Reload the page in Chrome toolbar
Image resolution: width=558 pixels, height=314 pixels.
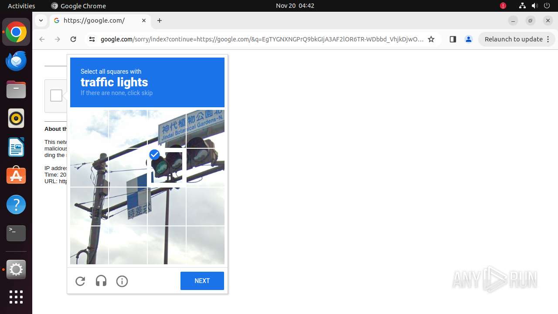click(x=73, y=39)
